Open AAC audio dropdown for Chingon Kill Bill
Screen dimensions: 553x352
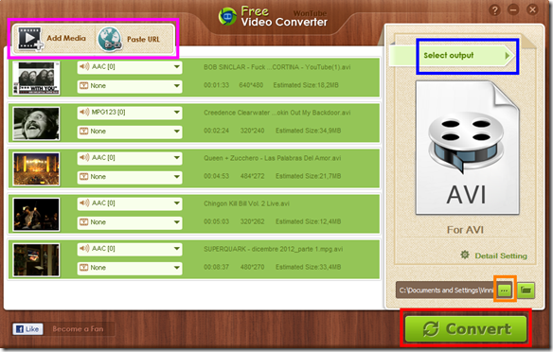point(130,202)
